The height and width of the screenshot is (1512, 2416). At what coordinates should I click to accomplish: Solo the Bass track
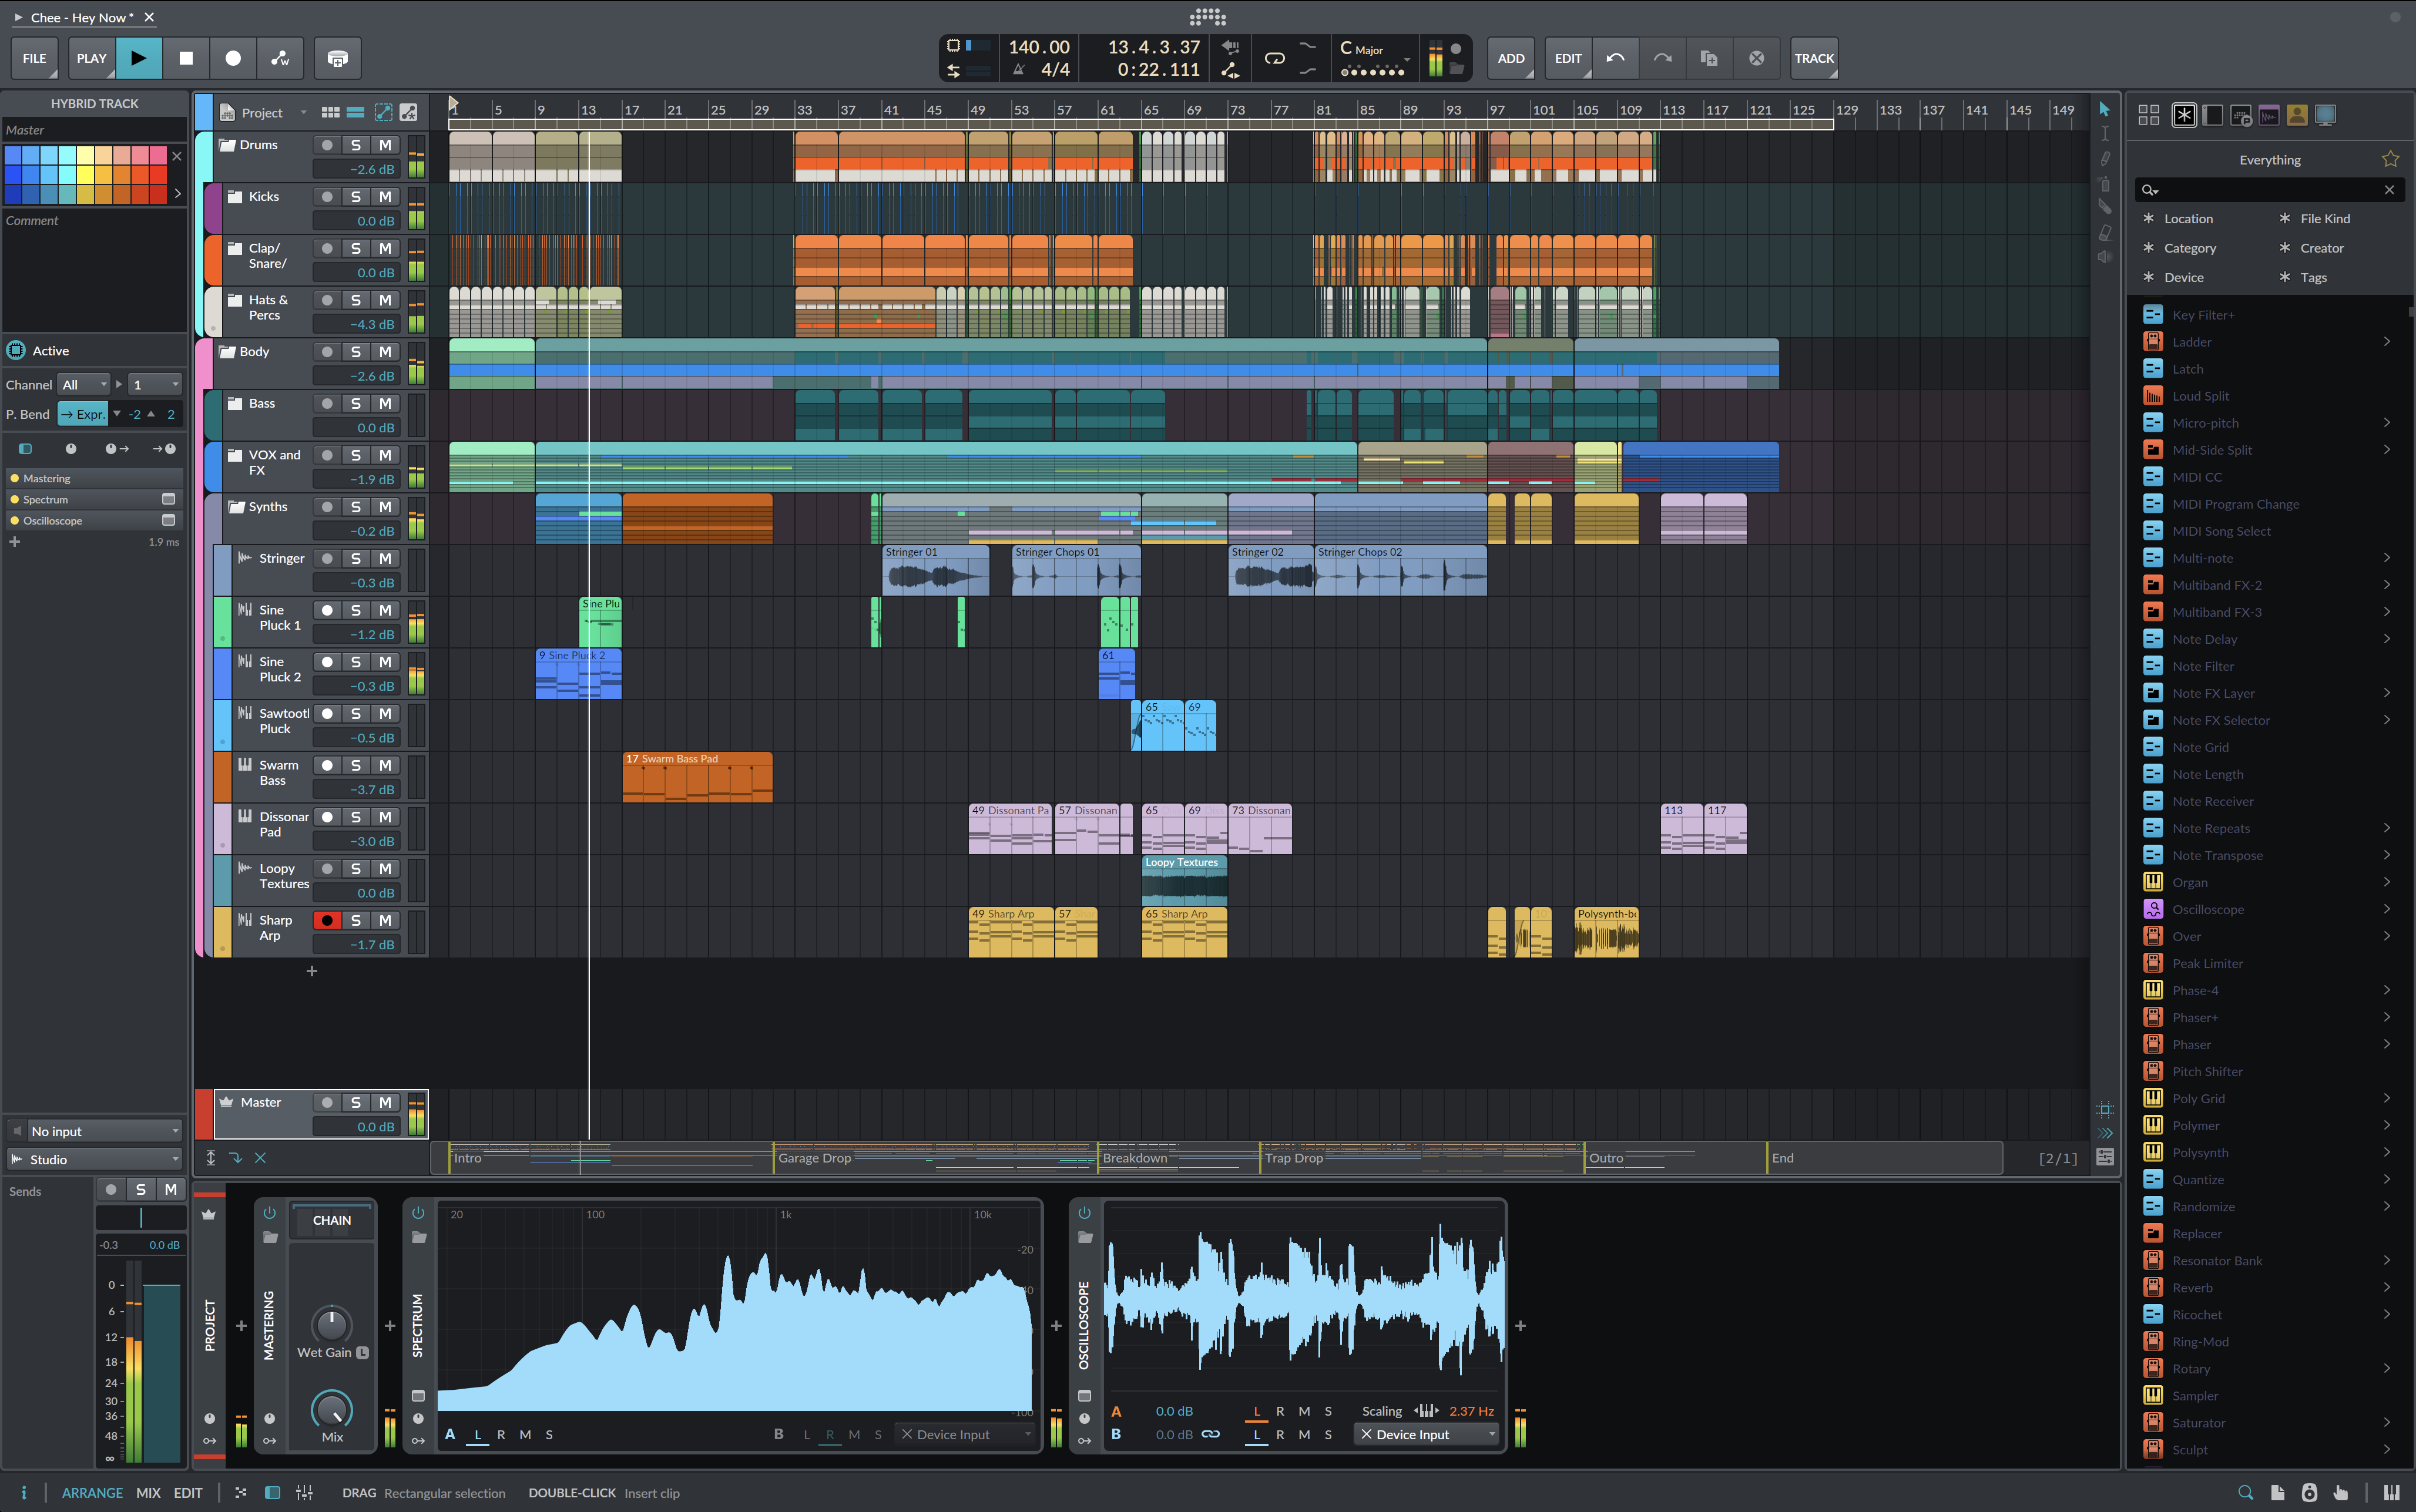(355, 404)
